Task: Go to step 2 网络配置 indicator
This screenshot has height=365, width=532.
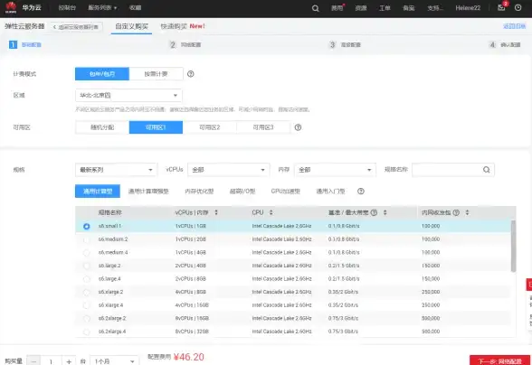Action: [185, 45]
